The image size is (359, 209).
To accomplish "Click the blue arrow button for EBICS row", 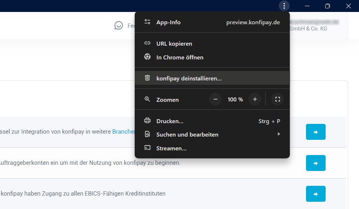I will pyautogui.click(x=315, y=194).
